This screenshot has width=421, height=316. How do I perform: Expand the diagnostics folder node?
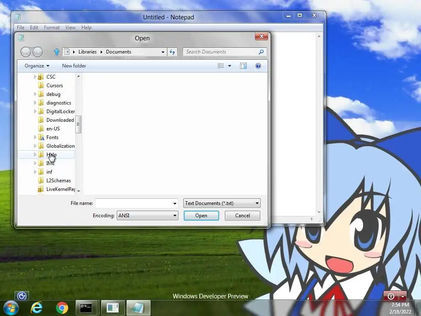35,102
